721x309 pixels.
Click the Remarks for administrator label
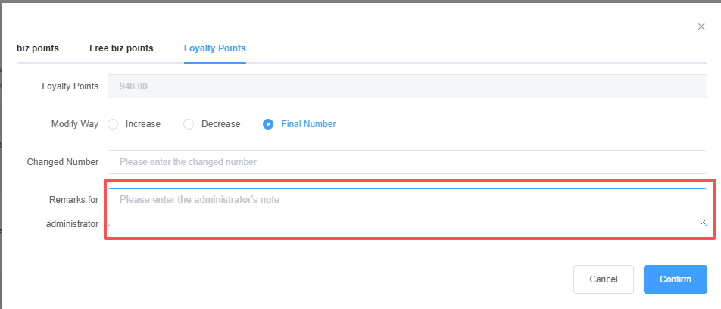pos(71,212)
